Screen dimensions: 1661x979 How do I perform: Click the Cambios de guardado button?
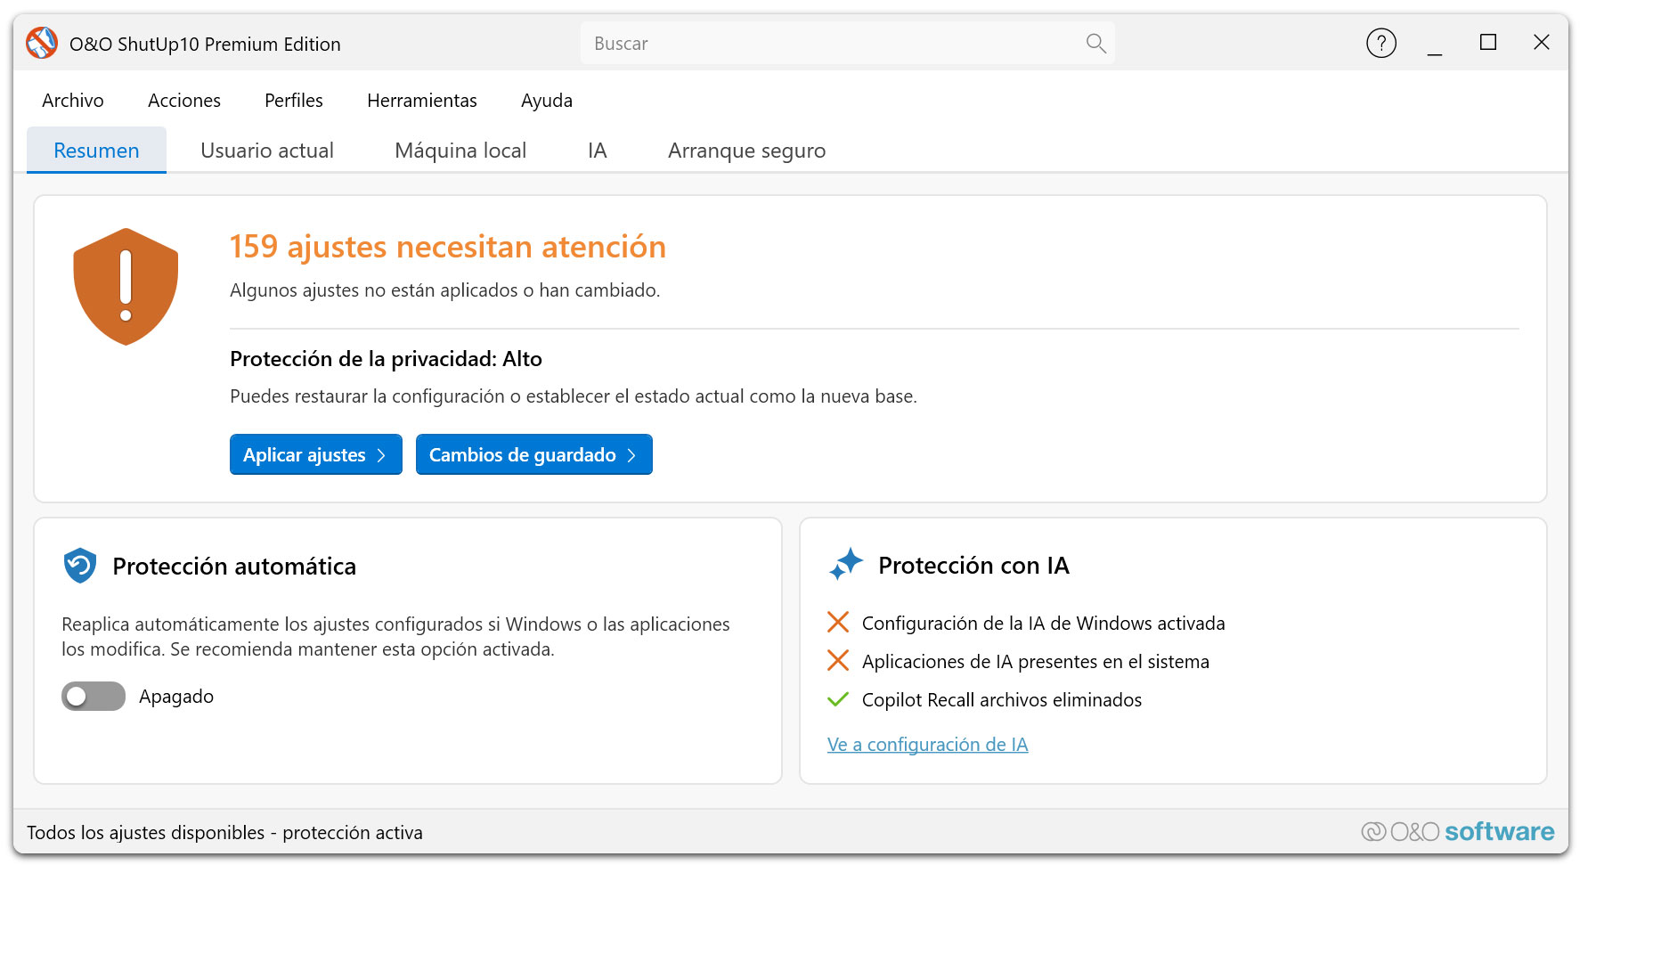coord(534,454)
